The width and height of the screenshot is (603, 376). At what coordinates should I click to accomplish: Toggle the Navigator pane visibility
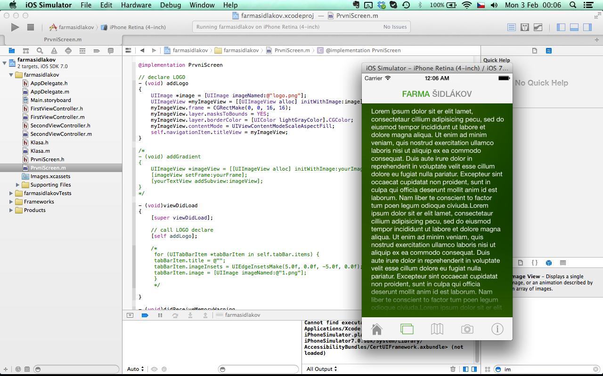coord(561,27)
